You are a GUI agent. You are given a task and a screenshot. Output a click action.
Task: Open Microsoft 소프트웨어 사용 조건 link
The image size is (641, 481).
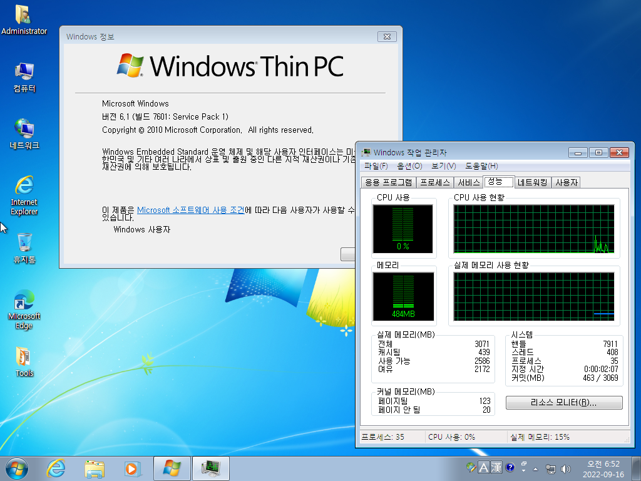click(x=190, y=210)
